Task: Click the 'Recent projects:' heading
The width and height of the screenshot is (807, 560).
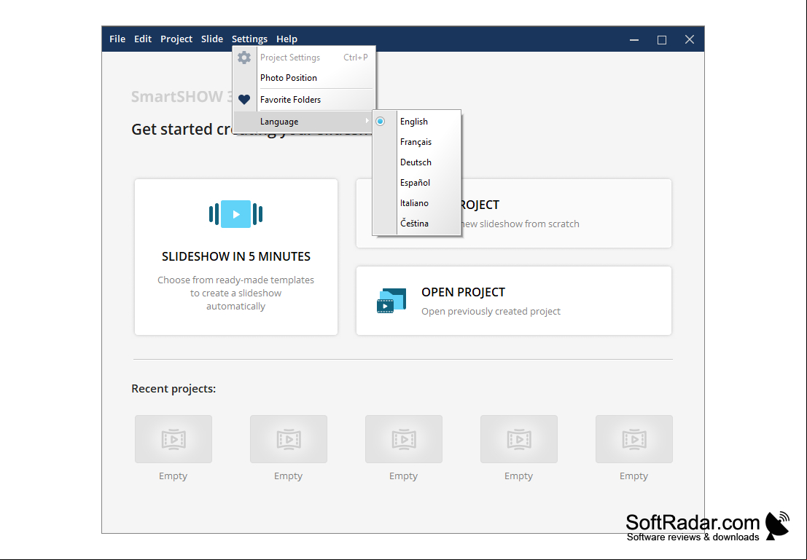Action: pos(174,389)
